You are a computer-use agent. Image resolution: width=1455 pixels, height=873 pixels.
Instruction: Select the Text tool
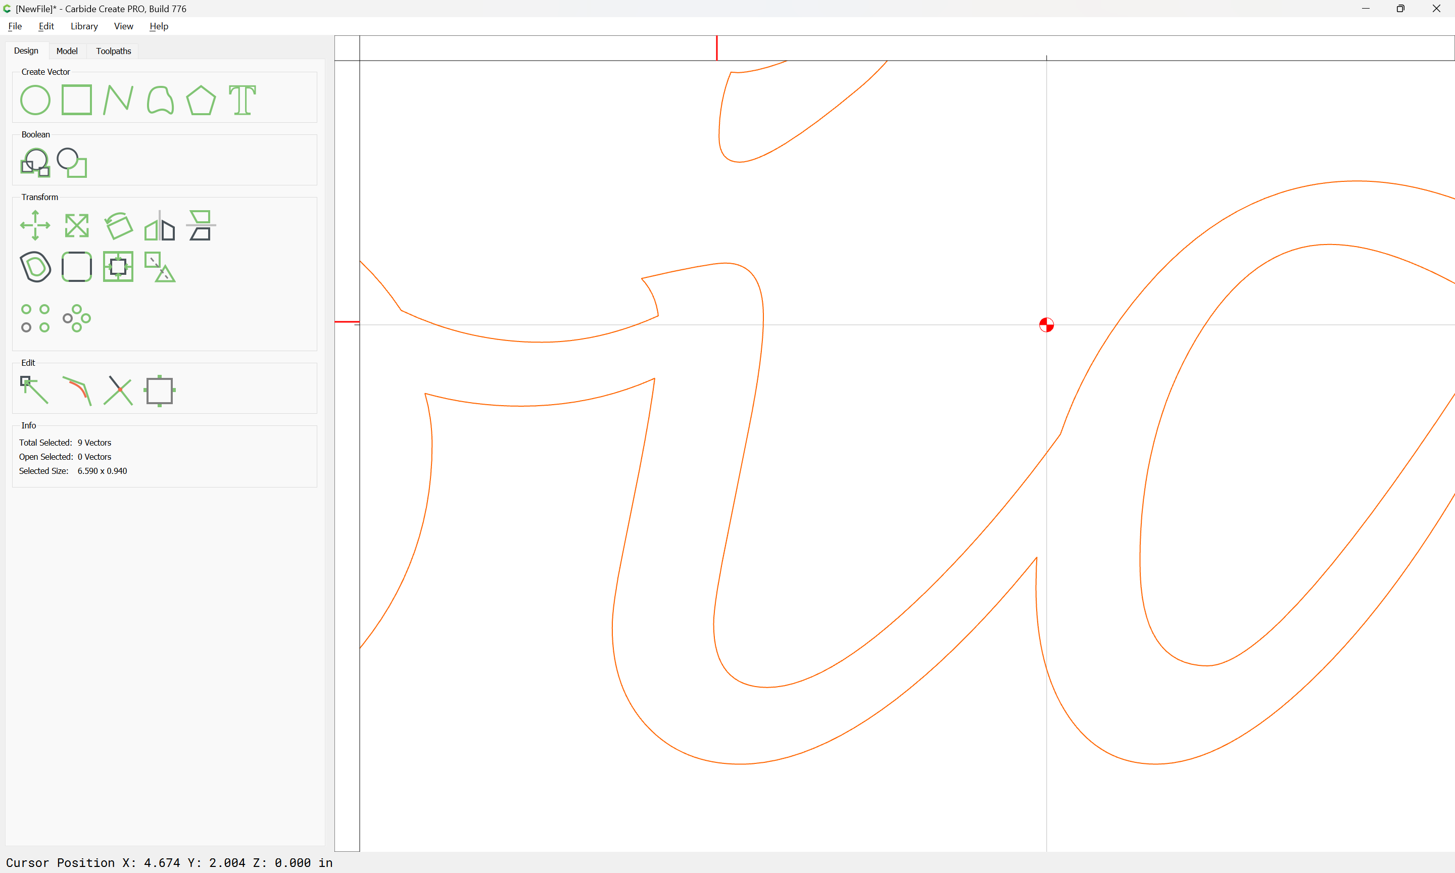click(243, 100)
